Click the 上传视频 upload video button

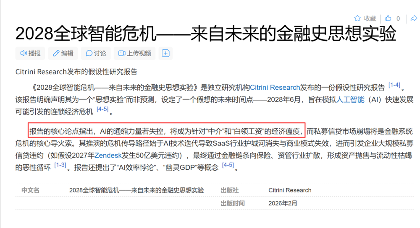pos(134,53)
